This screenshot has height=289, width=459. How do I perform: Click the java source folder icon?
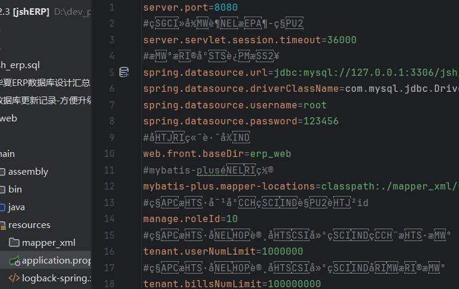tap(2, 207)
